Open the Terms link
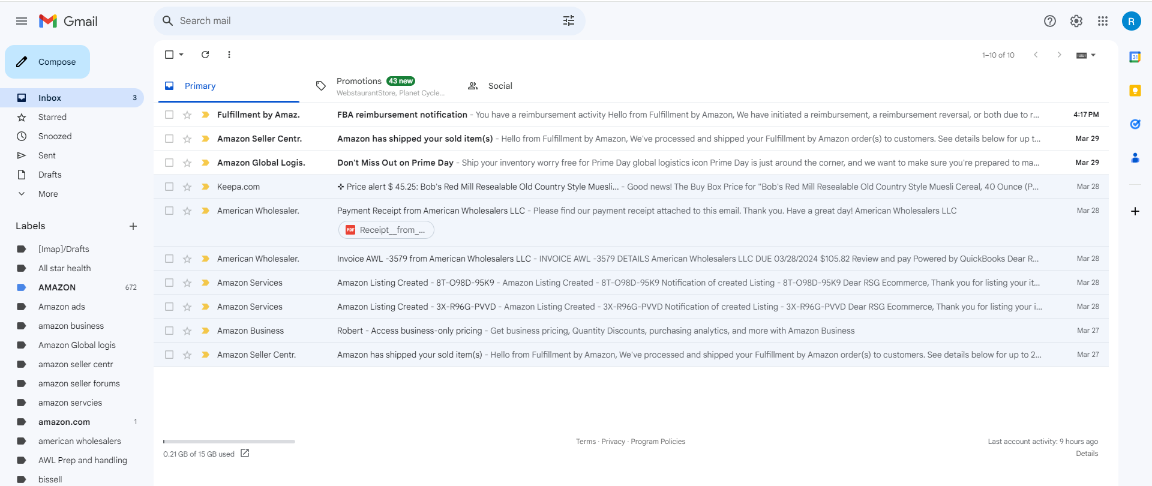The image size is (1152, 486). click(x=586, y=442)
